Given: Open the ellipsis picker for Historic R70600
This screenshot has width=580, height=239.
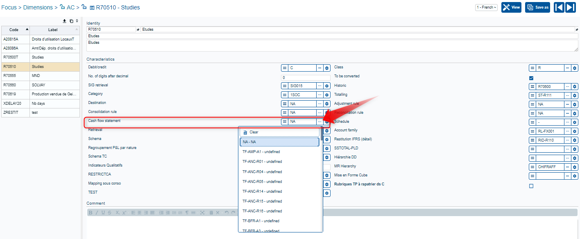Looking at the screenshot, I should pyautogui.click(x=568, y=86).
